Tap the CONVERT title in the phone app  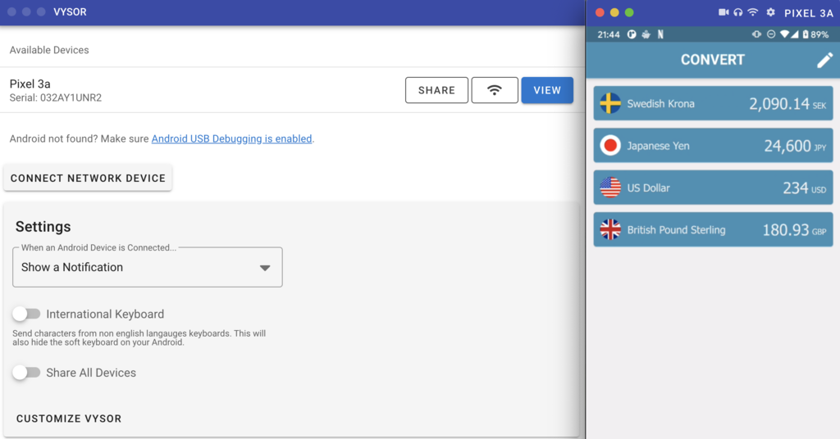pyautogui.click(x=713, y=59)
